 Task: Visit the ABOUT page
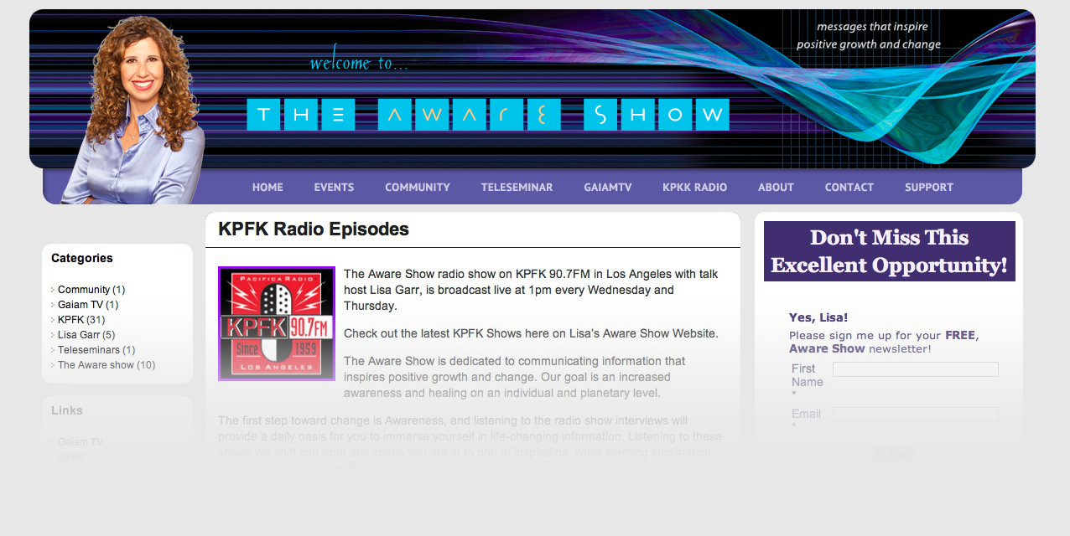pos(776,188)
